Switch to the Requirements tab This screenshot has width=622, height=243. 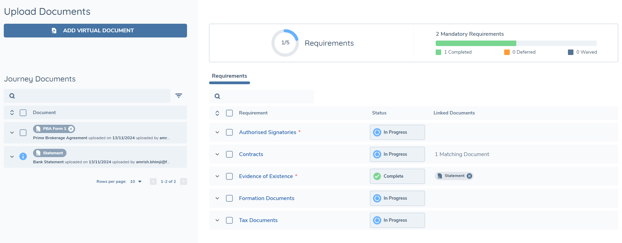229,76
